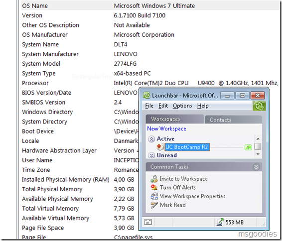Select the System Manufacturer LENOVO row
The image size is (282, 241).
coord(150,54)
